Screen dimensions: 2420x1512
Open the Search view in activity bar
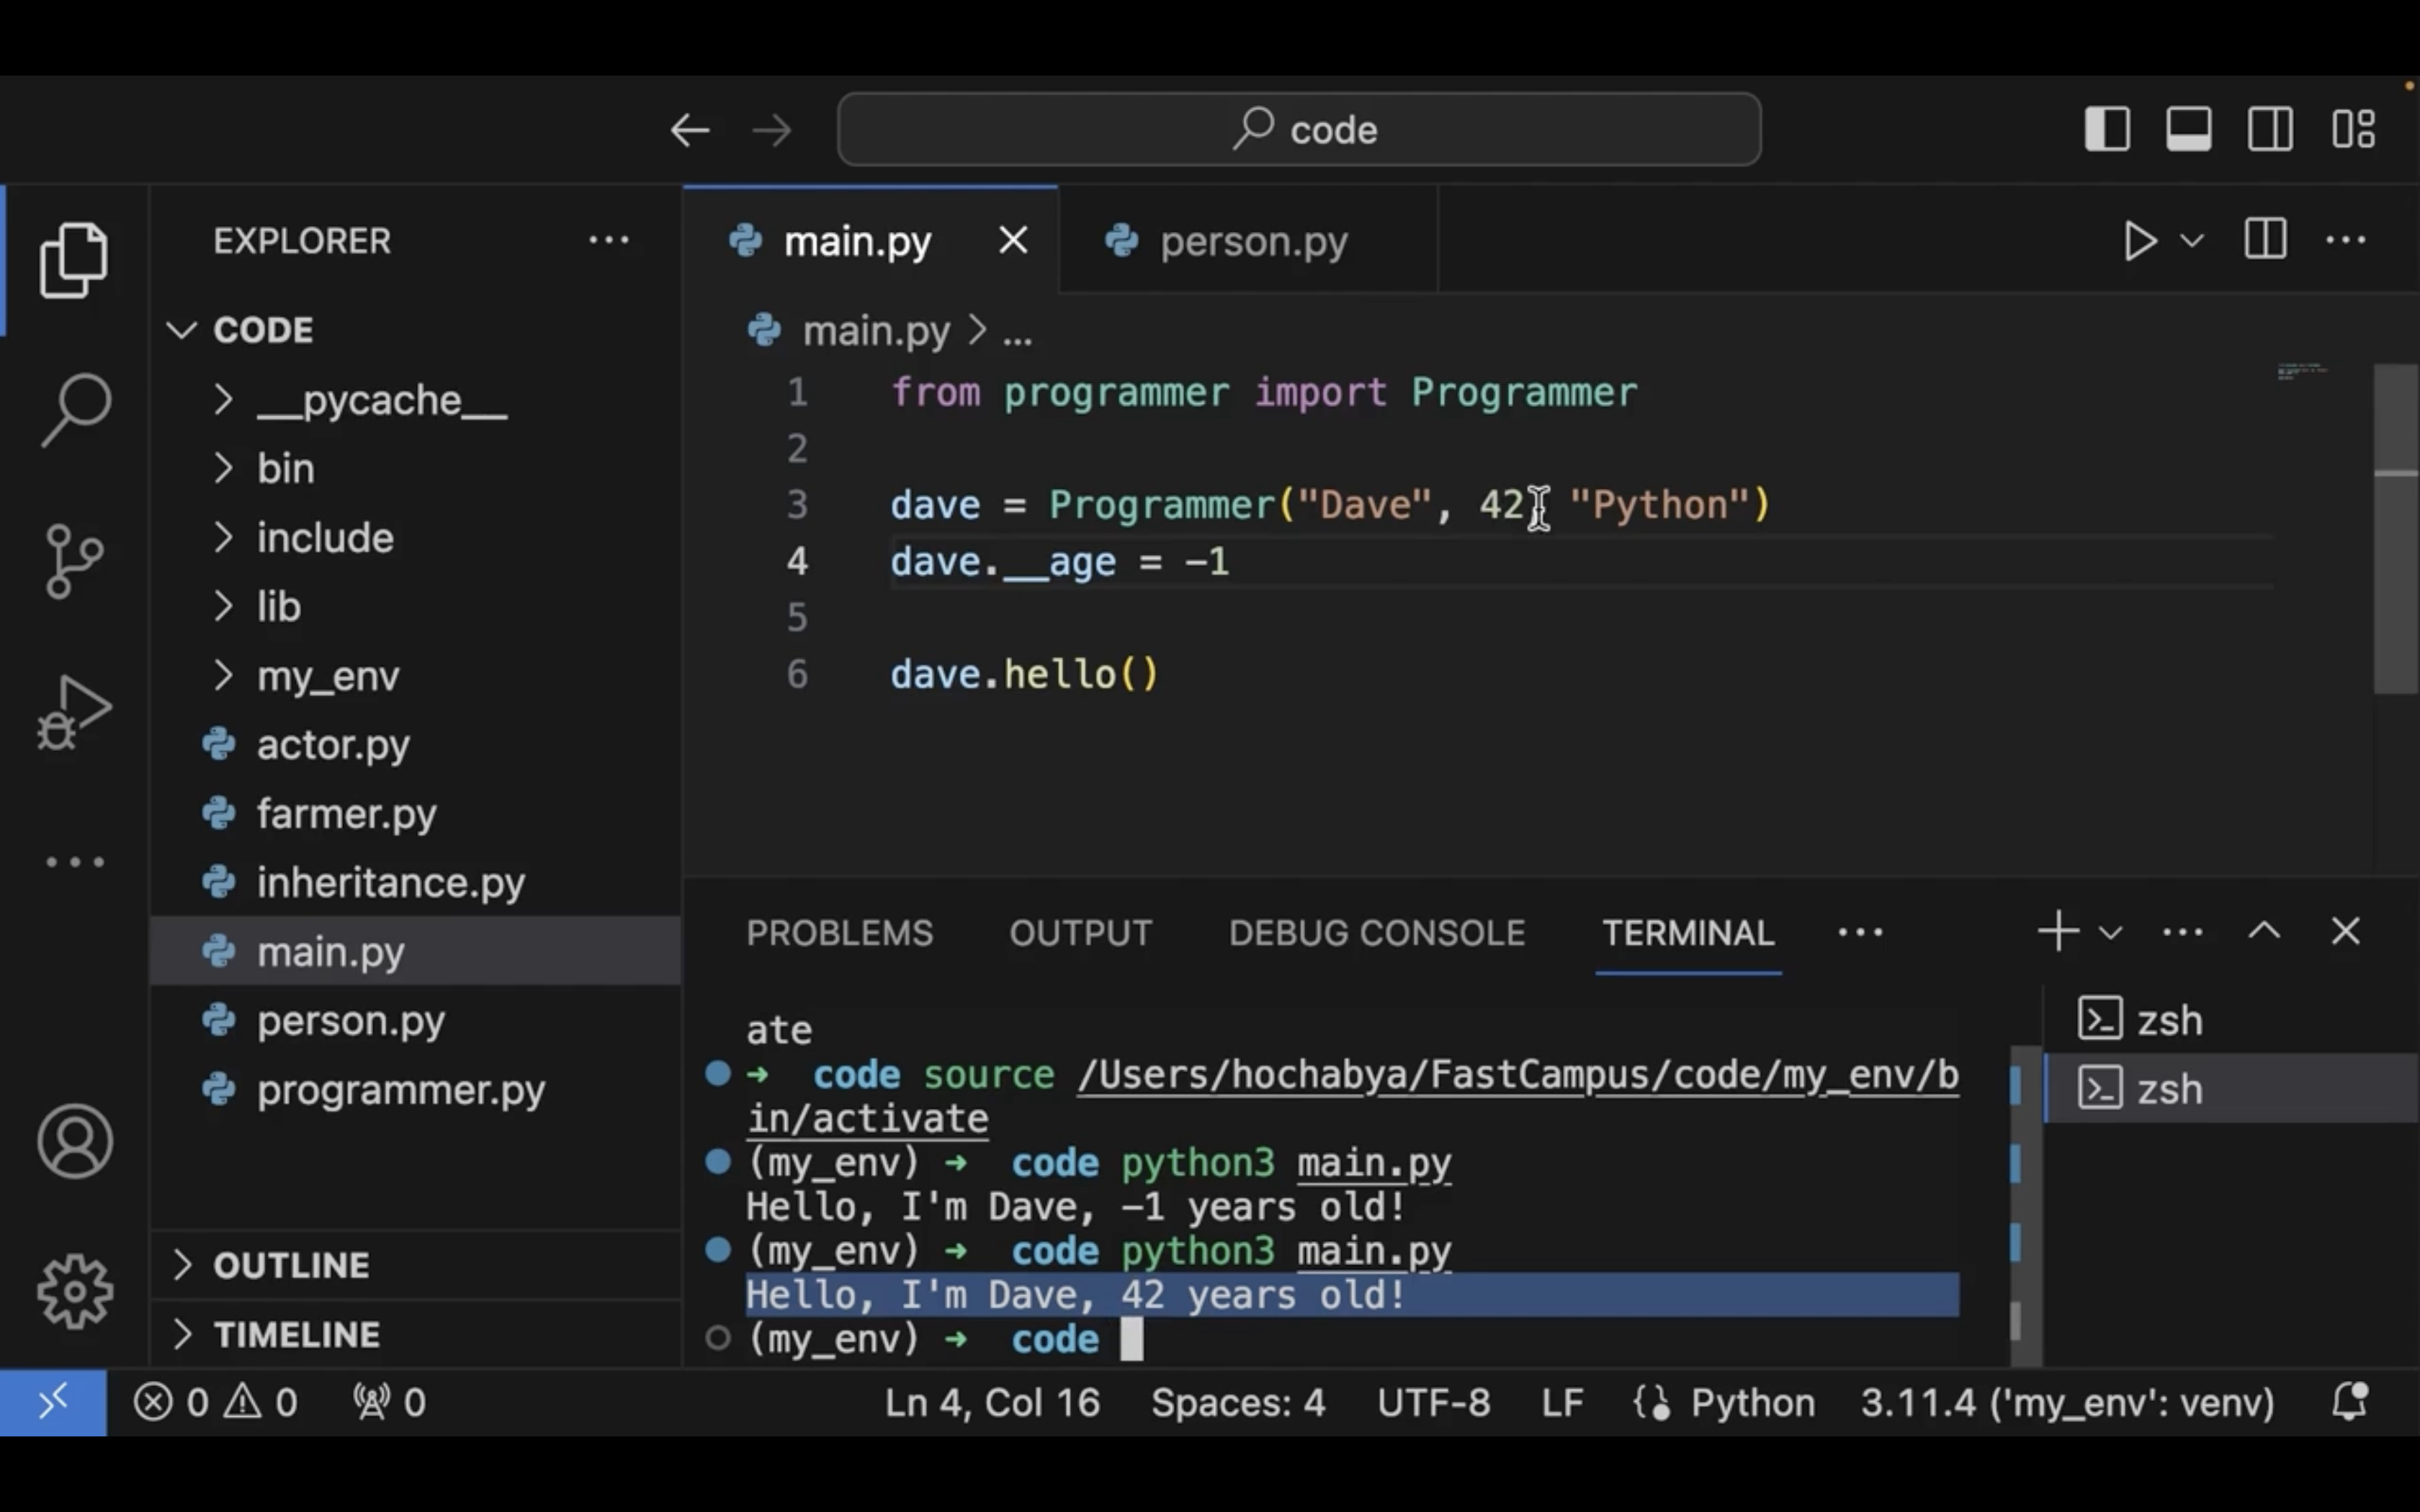(x=75, y=409)
